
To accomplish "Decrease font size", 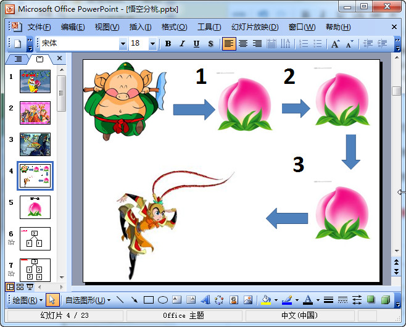I will click(350, 43).
